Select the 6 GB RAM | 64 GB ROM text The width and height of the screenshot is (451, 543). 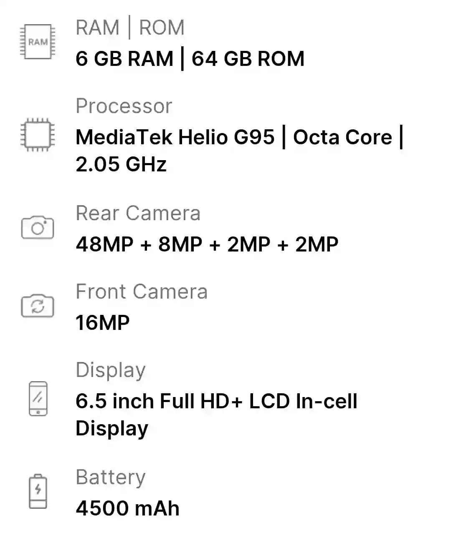tap(190, 58)
